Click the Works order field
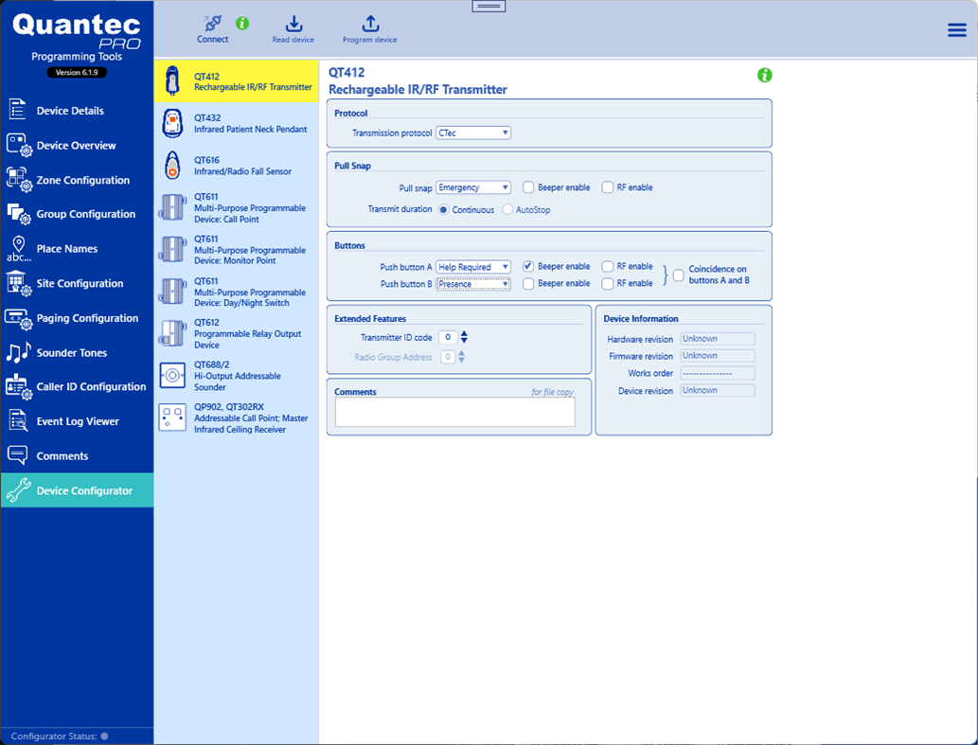Image resolution: width=978 pixels, height=745 pixels. 718,373
